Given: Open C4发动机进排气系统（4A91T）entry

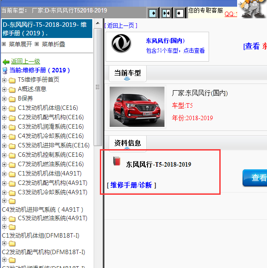Looking at the screenshot, I should [42, 210].
